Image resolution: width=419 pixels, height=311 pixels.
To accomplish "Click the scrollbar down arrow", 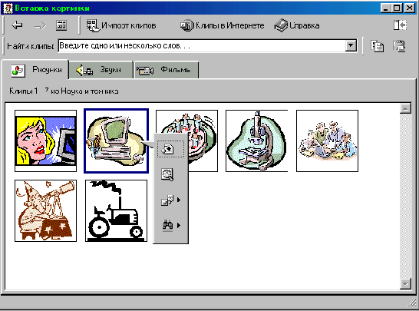I will 406,283.
